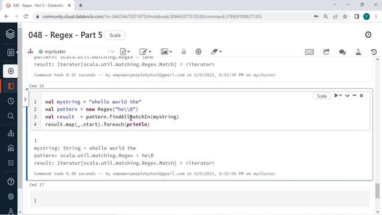382x215 pixels.
Task: Minimize the Cmd 16 cell
Action: coord(355,96)
